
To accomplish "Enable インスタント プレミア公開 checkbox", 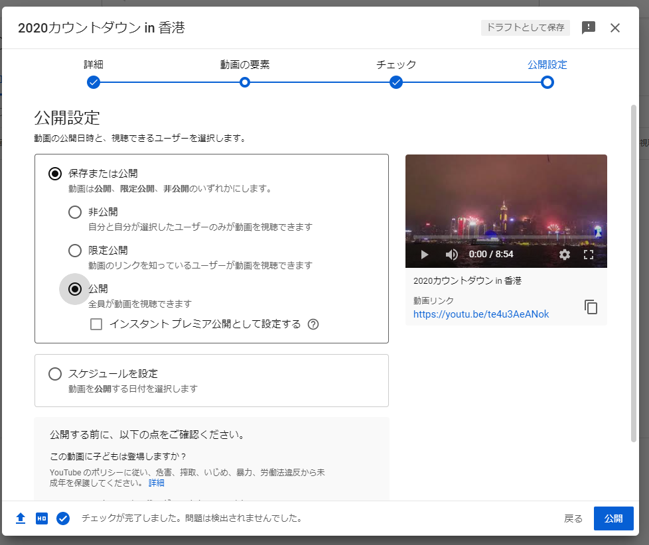I will (97, 324).
